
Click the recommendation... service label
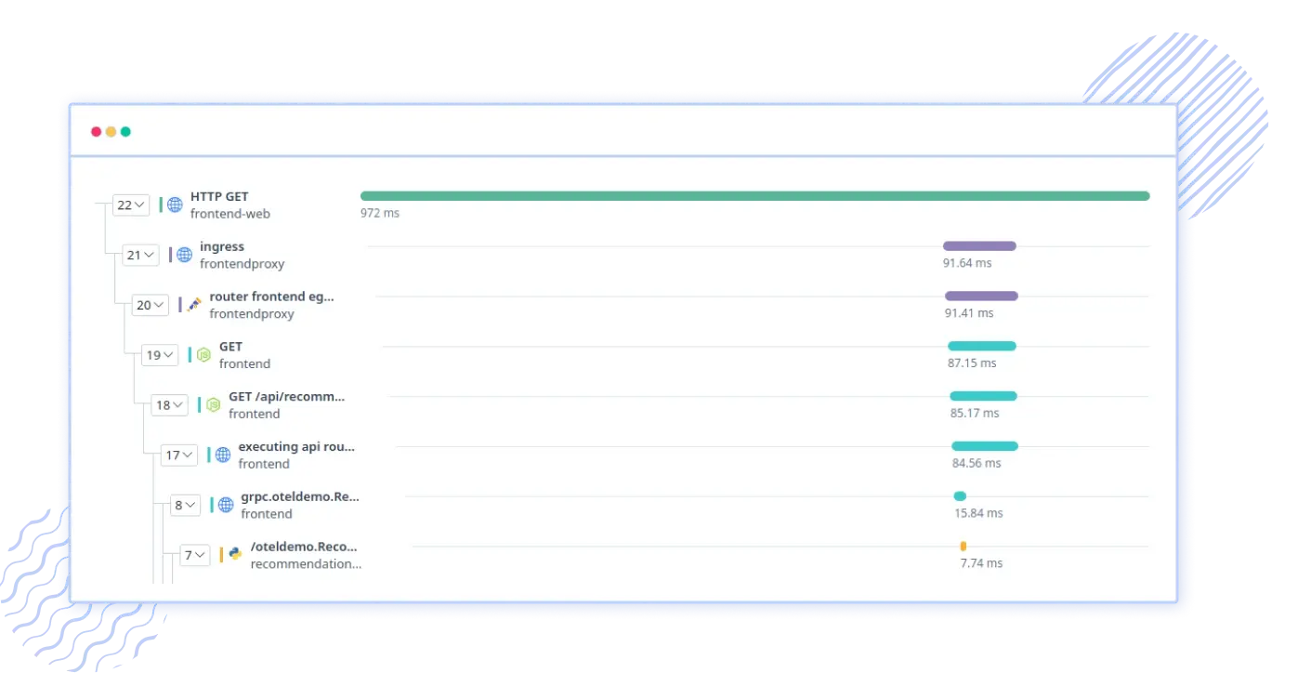(306, 563)
